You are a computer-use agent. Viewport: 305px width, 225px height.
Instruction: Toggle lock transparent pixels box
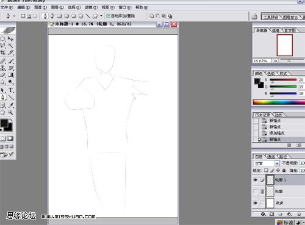[x=266, y=170]
